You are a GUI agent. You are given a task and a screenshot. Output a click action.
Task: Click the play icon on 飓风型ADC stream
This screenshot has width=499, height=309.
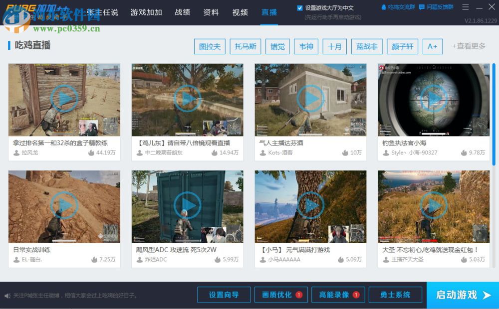click(187, 205)
